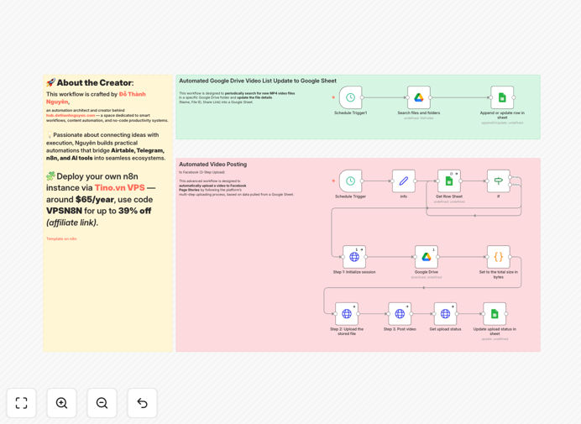Open the Search files and folders node

pyautogui.click(x=419, y=97)
